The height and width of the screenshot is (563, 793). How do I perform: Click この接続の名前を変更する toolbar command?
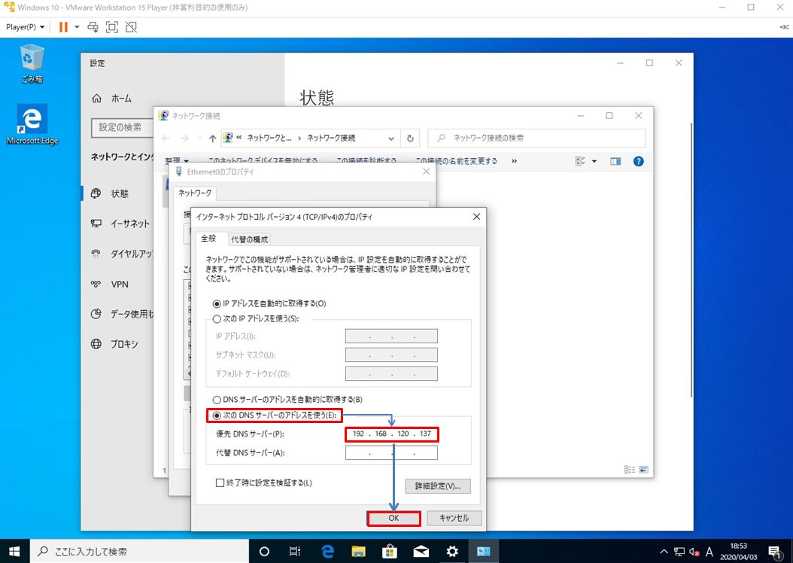[x=456, y=161]
